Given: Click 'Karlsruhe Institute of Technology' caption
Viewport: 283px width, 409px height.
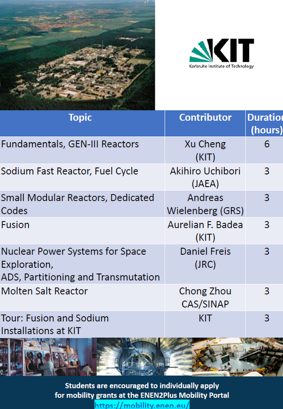Looking at the screenshot, I should tap(222, 66).
